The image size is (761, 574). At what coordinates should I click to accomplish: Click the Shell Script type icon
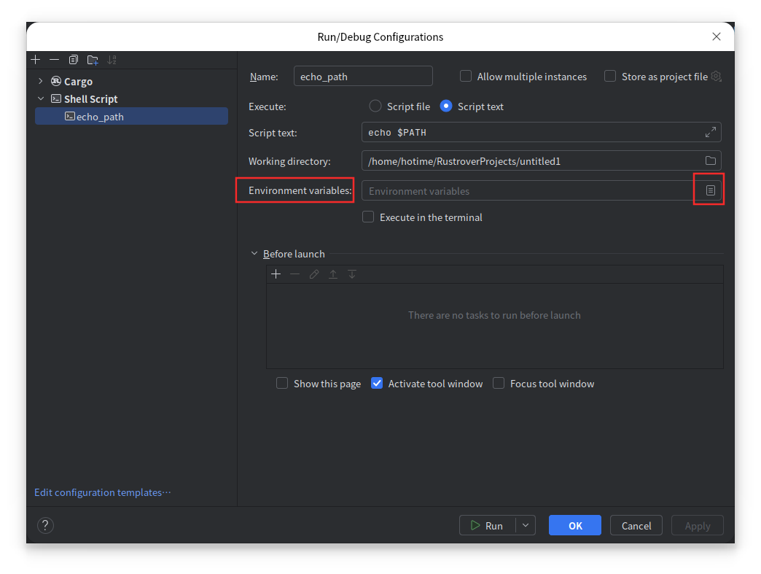(56, 98)
